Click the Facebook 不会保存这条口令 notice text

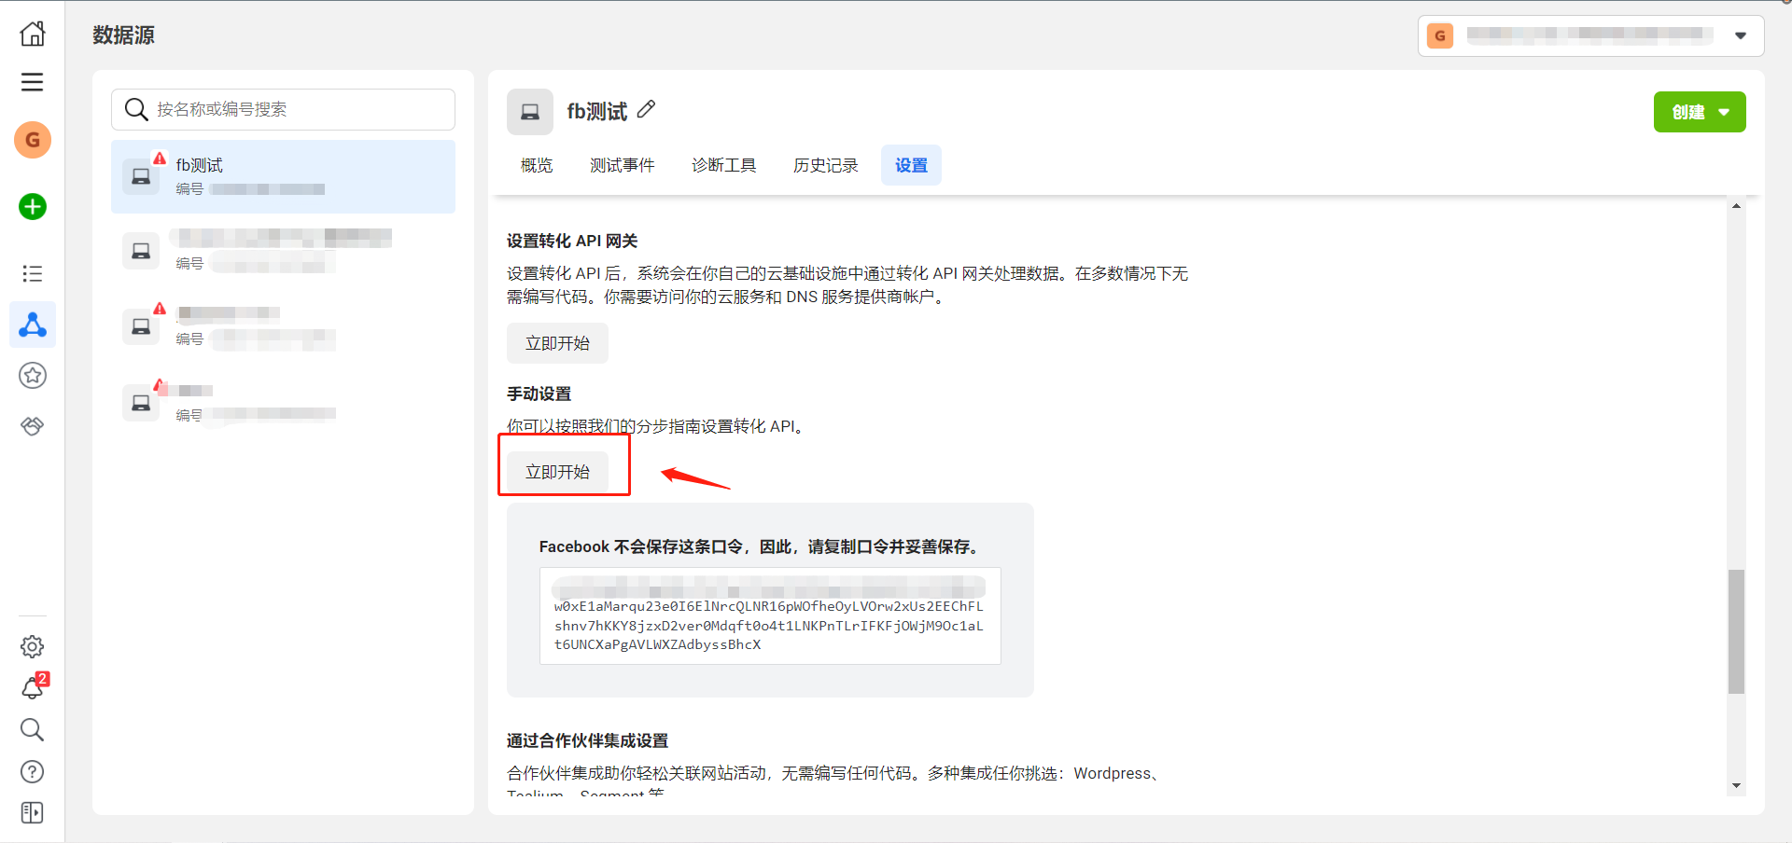click(x=761, y=546)
